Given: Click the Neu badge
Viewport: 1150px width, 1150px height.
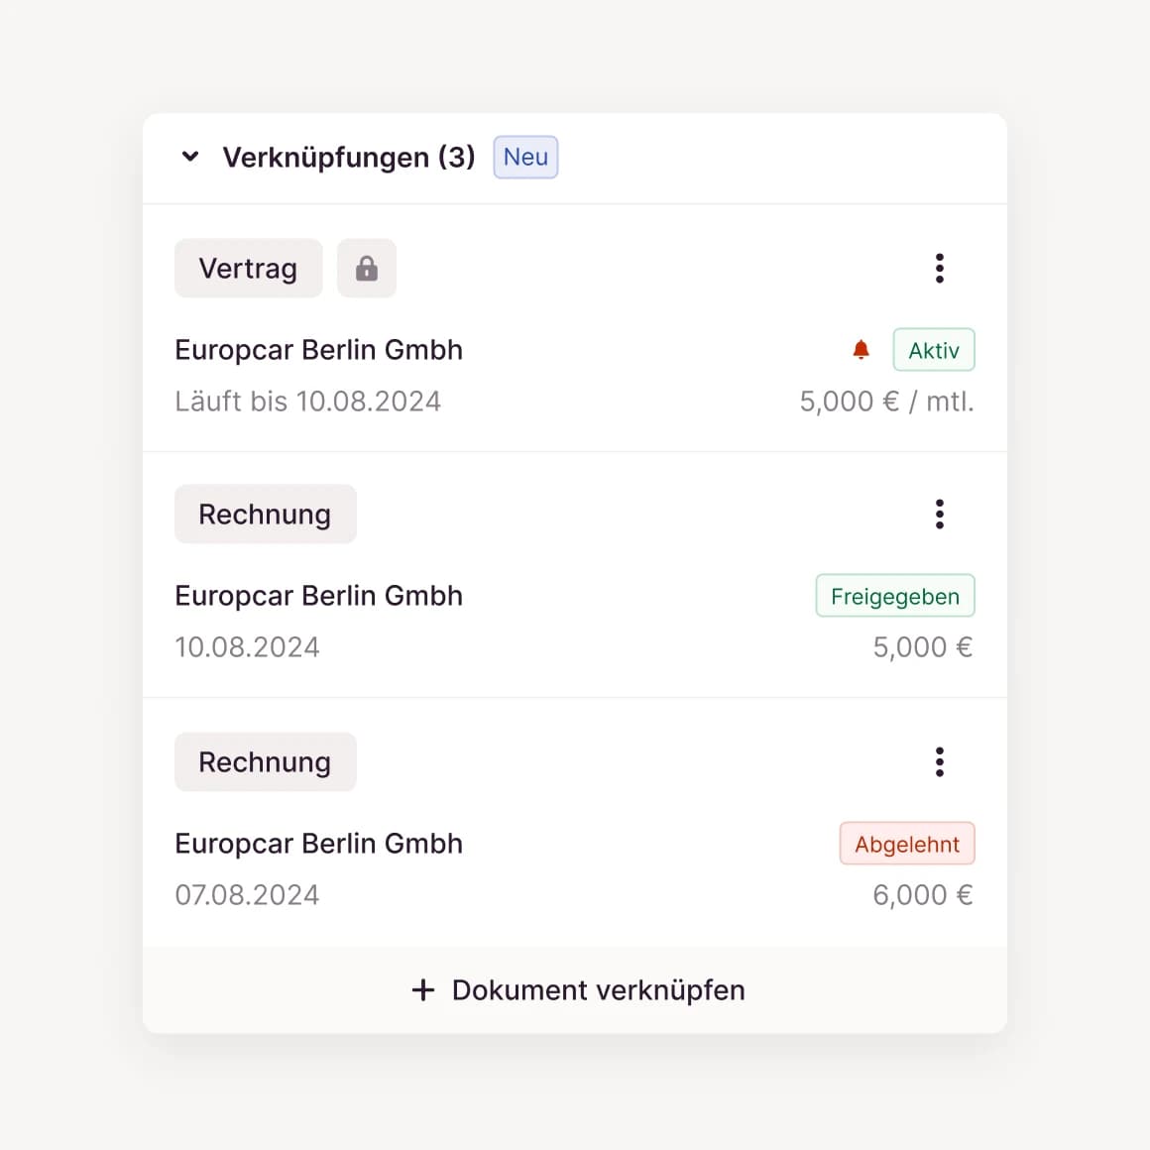Looking at the screenshot, I should [525, 158].
